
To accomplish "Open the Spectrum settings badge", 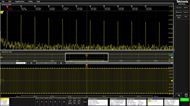I will pyautogui.click(x=118, y=102).
